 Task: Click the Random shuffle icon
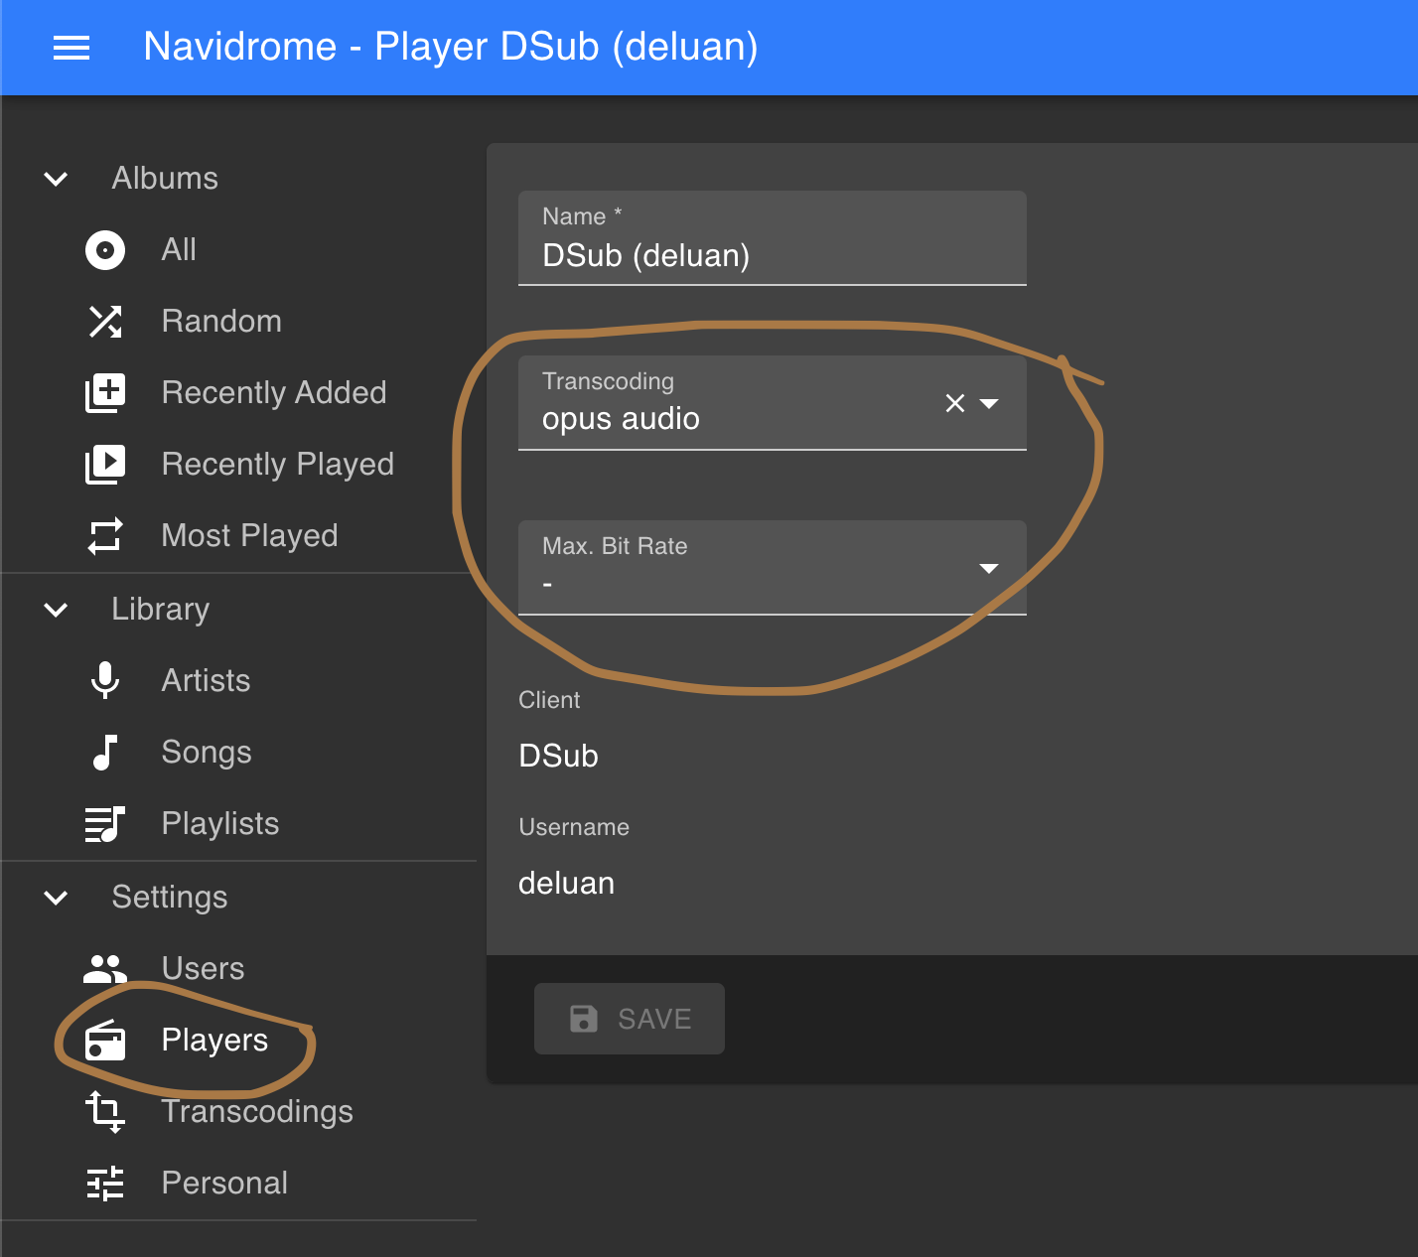[104, 322]
